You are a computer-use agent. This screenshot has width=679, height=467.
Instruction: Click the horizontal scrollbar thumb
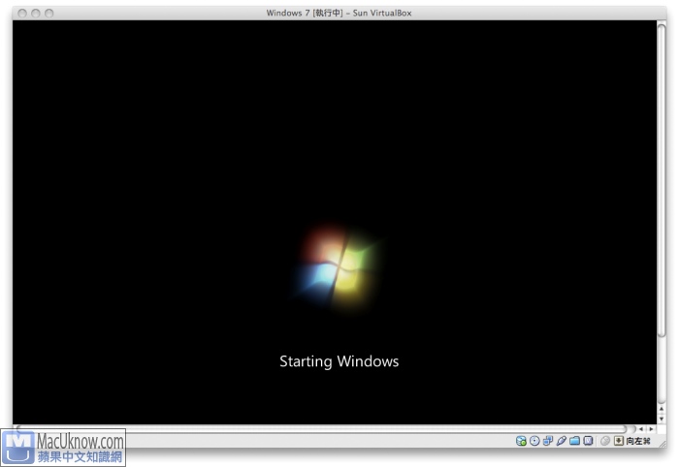coord(321,429)
